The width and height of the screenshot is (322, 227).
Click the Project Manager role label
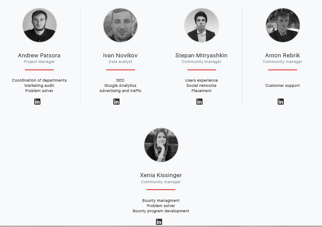[x=39, y=62]
